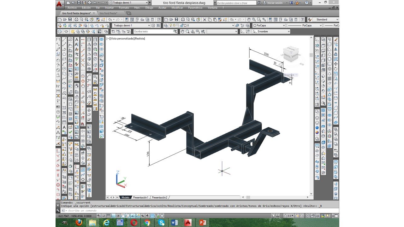Click the command line input field

coord(200,210)
